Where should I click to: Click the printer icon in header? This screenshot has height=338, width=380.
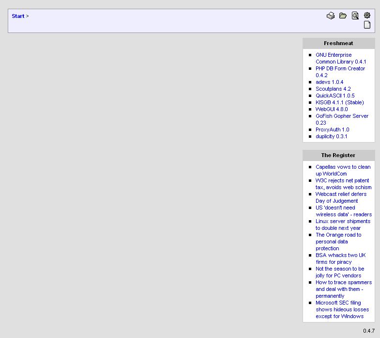click(331, 16)
